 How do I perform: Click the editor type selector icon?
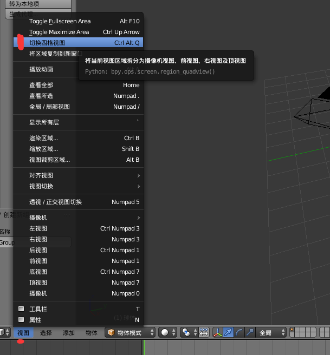tap(4, 332)
